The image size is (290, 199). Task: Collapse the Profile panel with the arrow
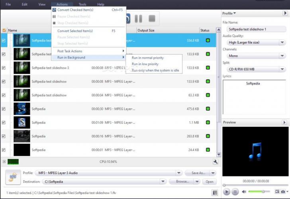285,13
